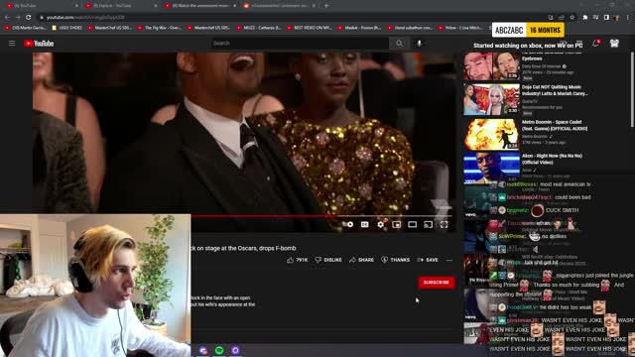This screenshot has height=357, width=635.
Task: Enter full screen in the video player
Action: [444, 224]
